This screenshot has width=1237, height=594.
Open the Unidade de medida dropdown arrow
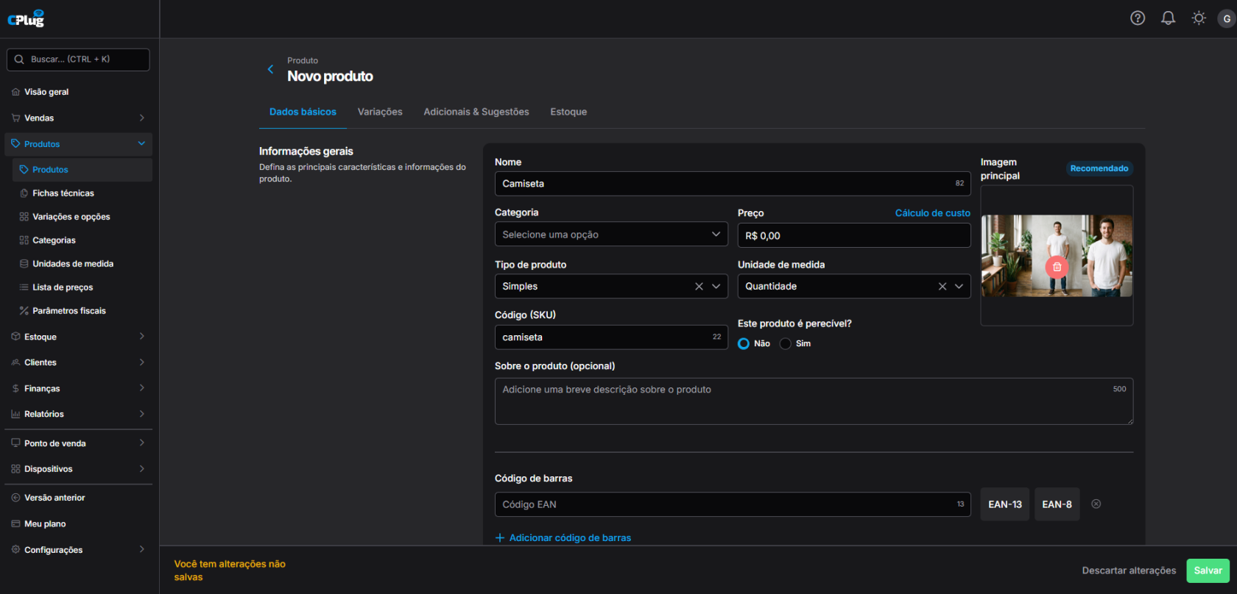tap(959, 286)
